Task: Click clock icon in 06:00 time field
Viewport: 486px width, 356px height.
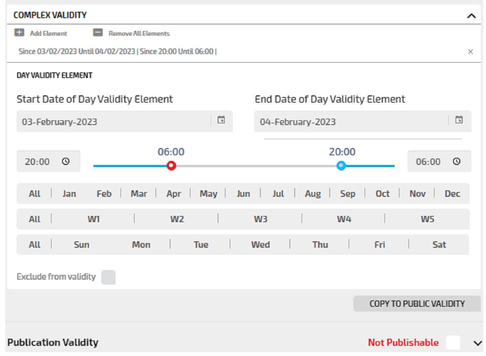Action: coord(457,162)
